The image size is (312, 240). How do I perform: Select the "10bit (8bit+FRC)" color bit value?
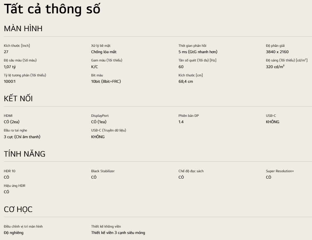[x=106, y=81]
